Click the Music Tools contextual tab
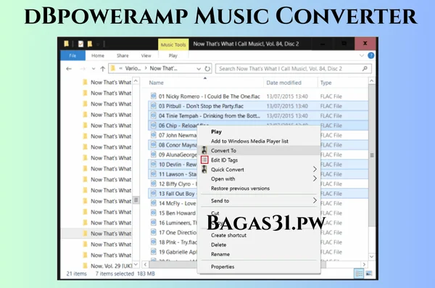The height and width of the screenshot is (288, 435). (173, 44)
